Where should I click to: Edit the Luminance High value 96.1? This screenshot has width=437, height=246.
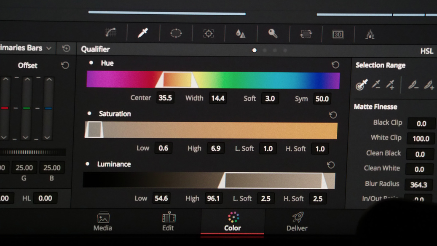[x=214, y=198]
